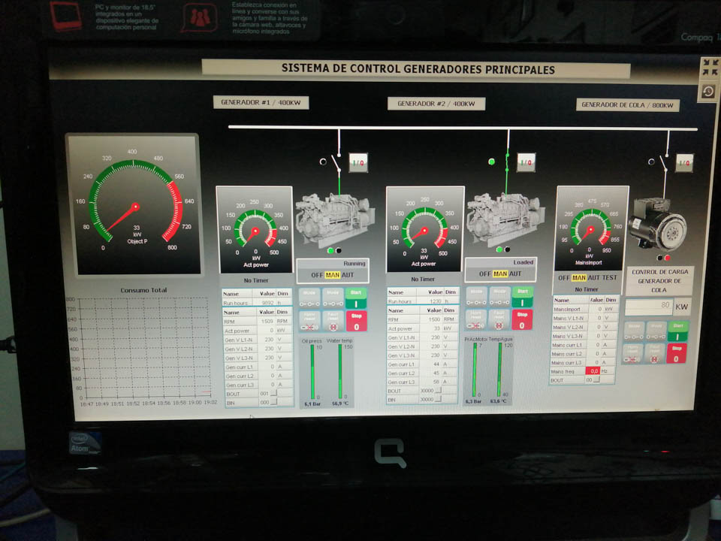Select the GENERADOR #2 / 400KW label

point(436,104)
